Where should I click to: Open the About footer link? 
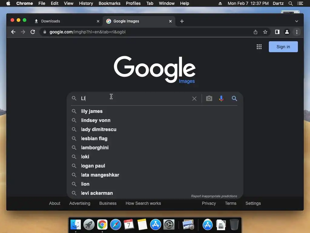pos(54,203)
